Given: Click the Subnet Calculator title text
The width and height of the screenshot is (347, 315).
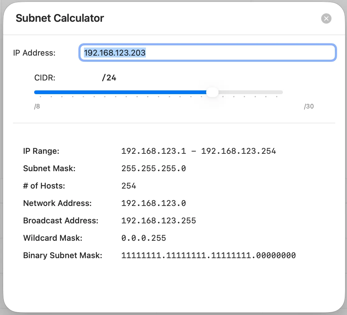Looking at the screenshot, I should coord(60,18).
